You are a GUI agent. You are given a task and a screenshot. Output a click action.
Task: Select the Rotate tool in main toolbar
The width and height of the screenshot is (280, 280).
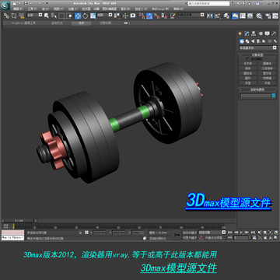tap(86, 16)
